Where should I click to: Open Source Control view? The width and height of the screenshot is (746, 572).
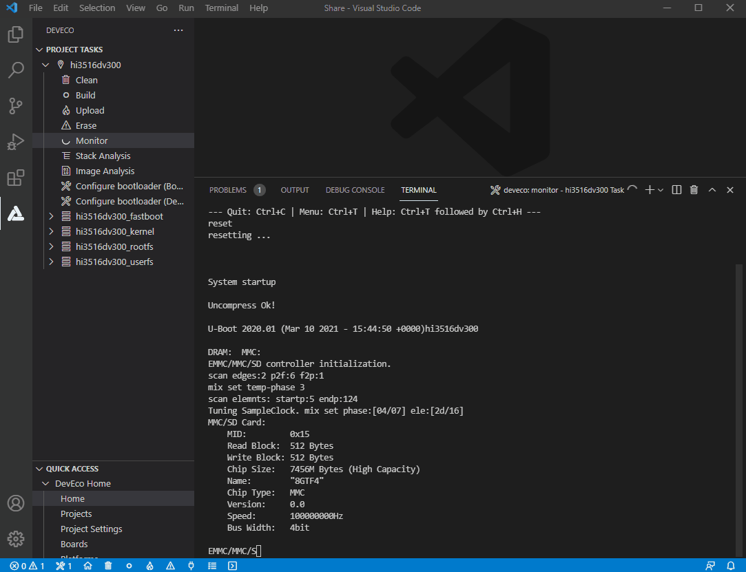(16, 105)
